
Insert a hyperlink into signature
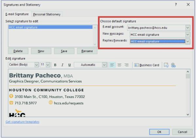click(173, 65)
